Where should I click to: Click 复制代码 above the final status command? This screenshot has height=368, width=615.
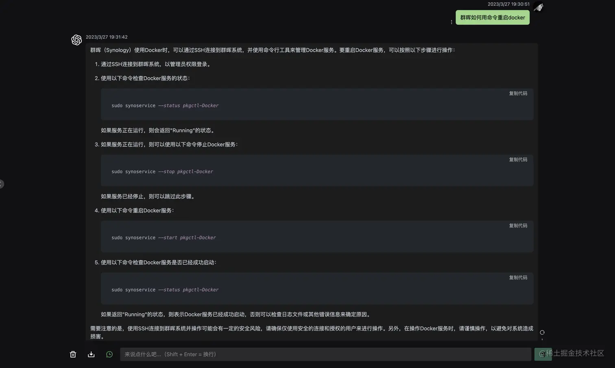pos(518,277)
